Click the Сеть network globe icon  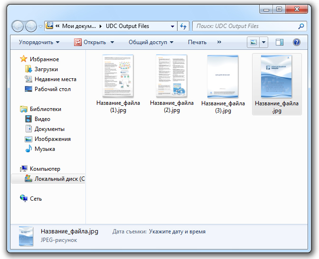point(24,198)
